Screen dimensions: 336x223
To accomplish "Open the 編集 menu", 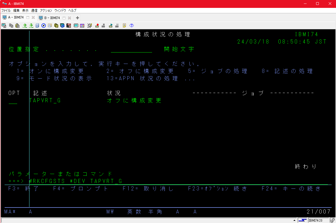I will pyautogui.click(x=16, y=10).
